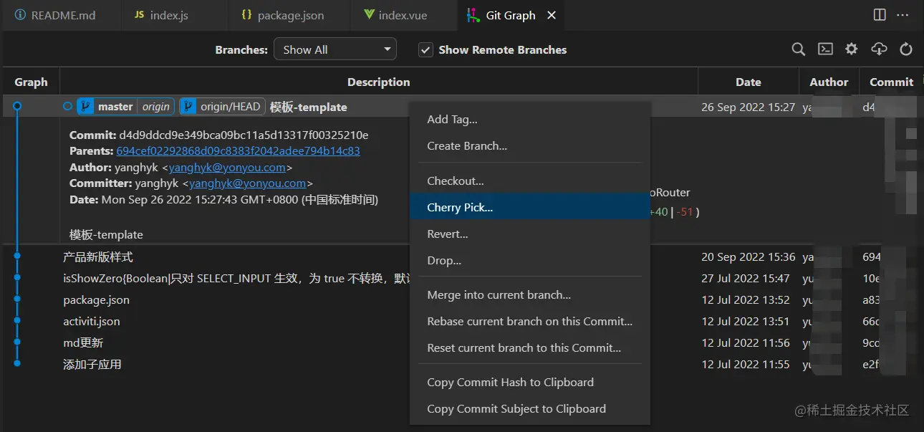Click Author email yanghyk@yonyou.com link
924x432 pixels.
click(x=227, y=168)
